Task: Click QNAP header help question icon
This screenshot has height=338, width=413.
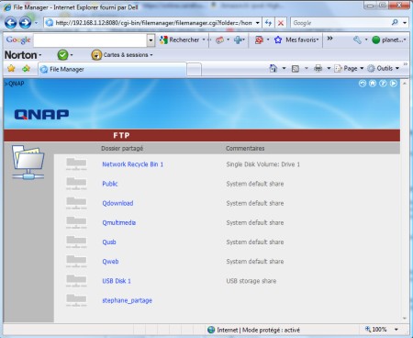Action: coord(383,84)
